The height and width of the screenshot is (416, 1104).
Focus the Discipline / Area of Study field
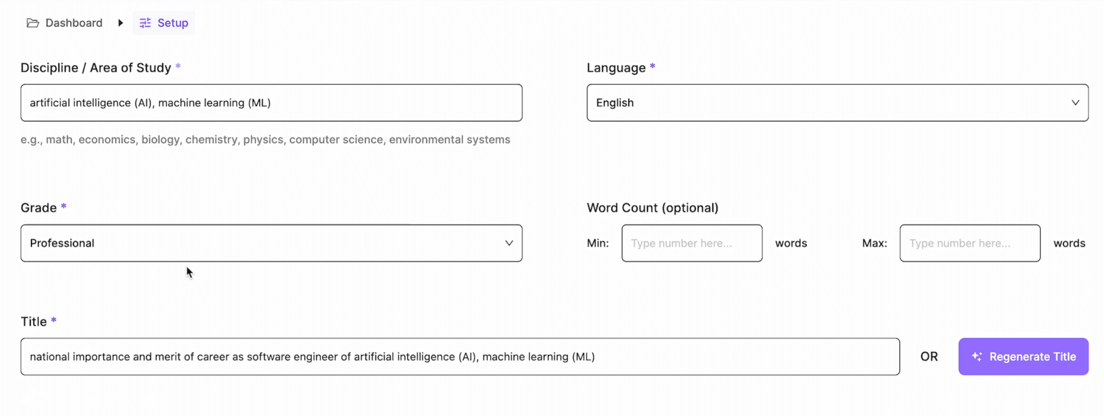(271, 103)
